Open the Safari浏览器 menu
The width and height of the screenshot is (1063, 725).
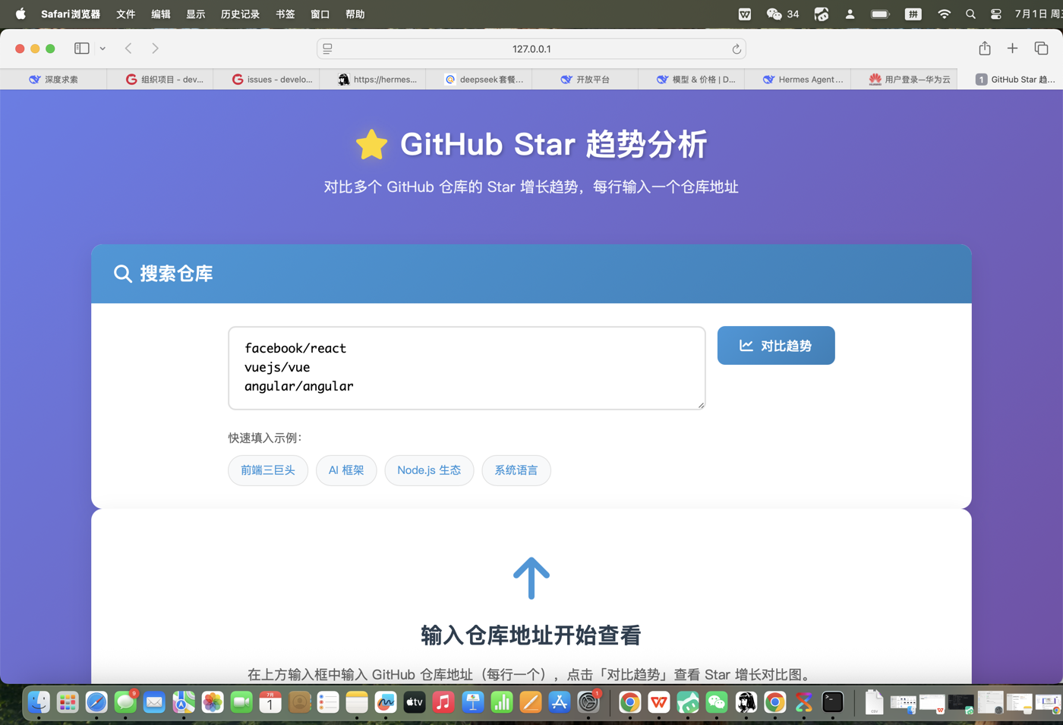pos(71,14)
